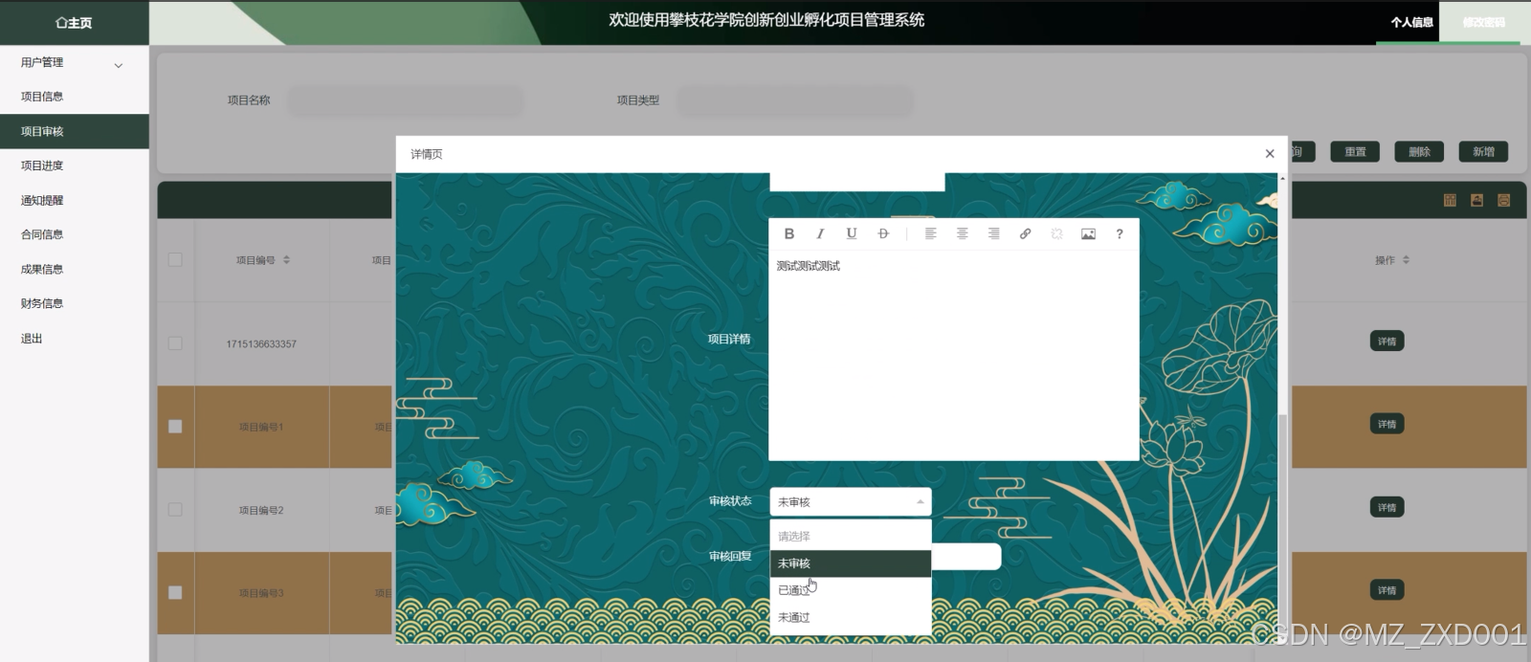The width and height of the screenshot is (1531, 662).
Task: Choose 未通过 from the status list
Action: [851, 617]
